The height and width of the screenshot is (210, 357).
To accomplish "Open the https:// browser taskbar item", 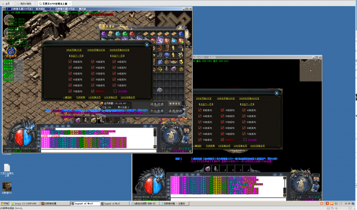I will click(x=26, y=203).
